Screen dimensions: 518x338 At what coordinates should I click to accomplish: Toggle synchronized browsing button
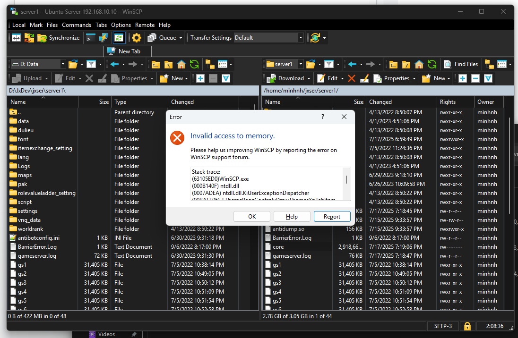pyautogui.click(x=119, y=38)
